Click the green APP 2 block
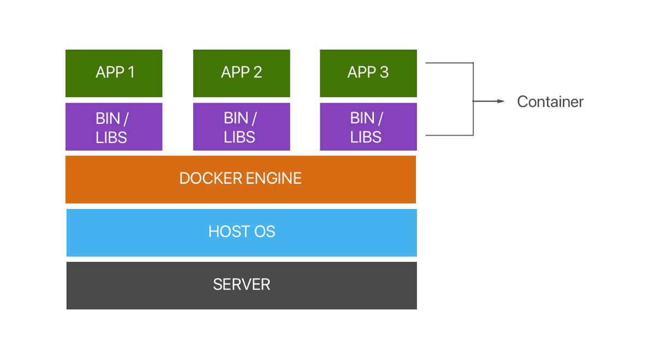 click(x=242, y=73)
